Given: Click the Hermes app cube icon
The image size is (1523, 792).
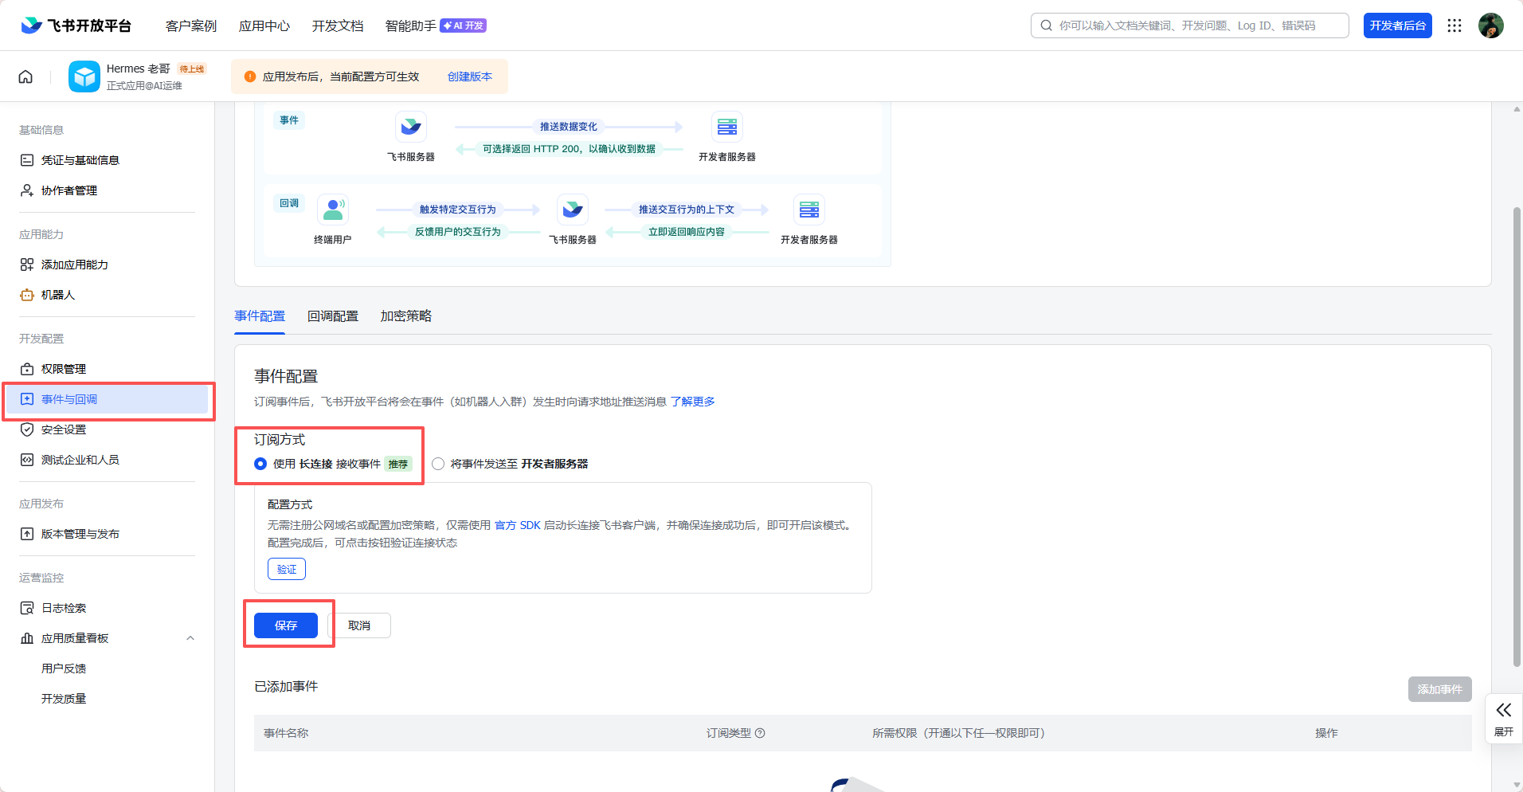Looking at the screenshot, I should (x=84, y=76).
